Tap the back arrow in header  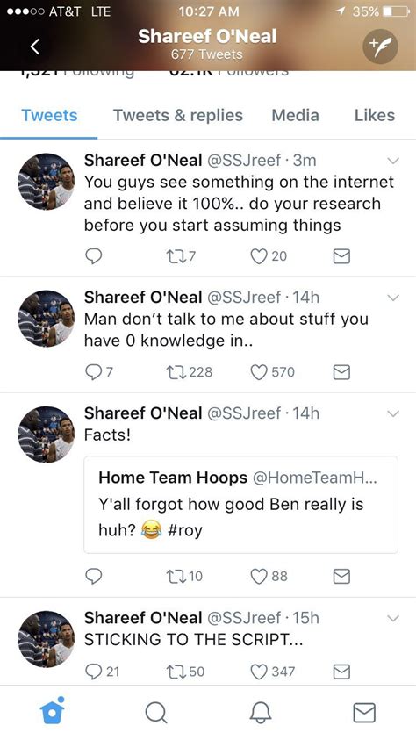pos(34,47)
